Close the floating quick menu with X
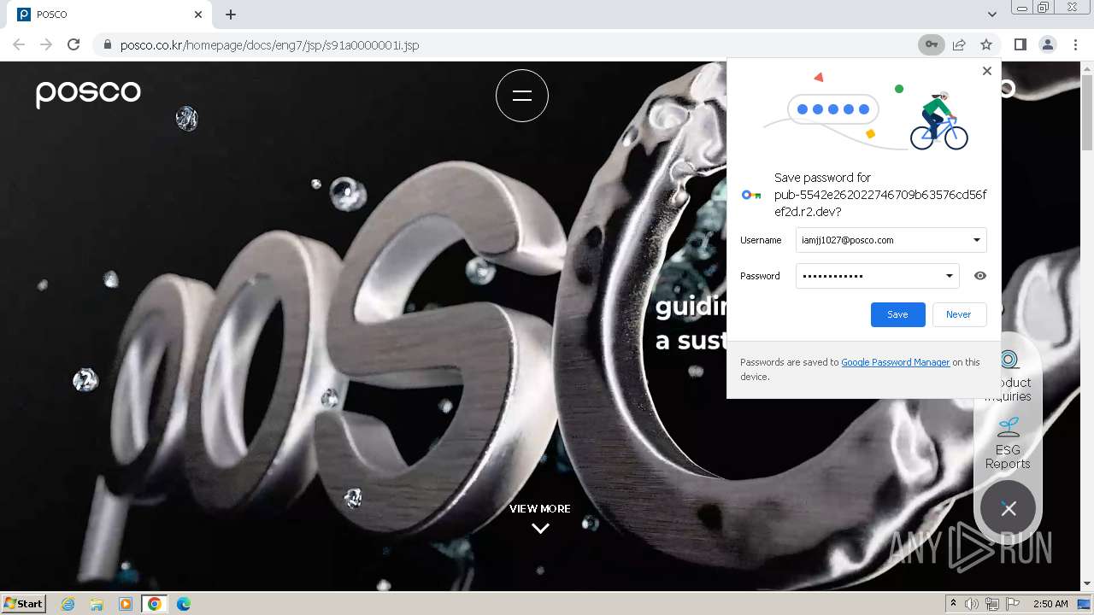 click(x=1009, y=509)
